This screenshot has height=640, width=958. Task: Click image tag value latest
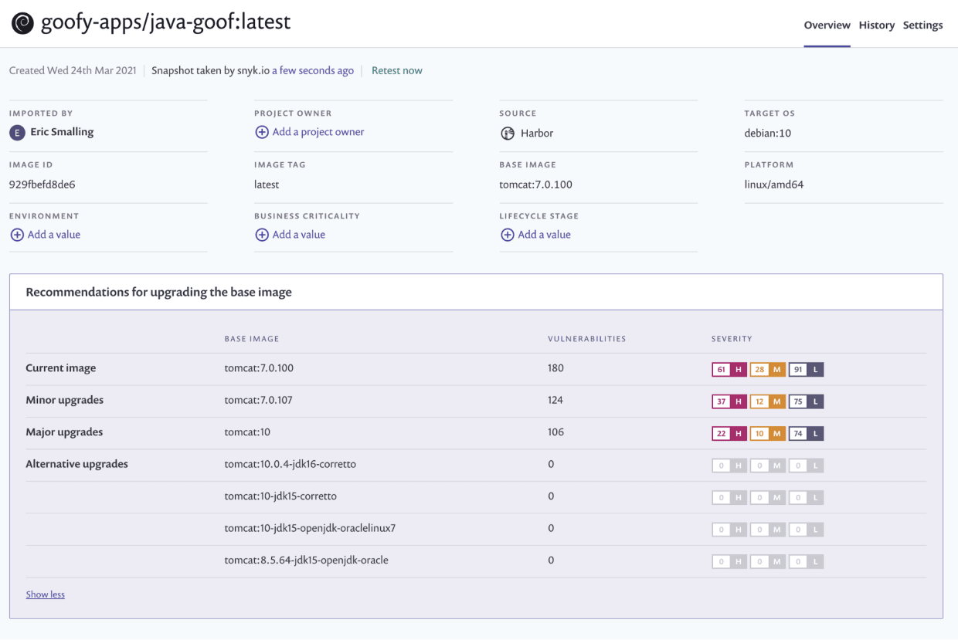point(267,185)
